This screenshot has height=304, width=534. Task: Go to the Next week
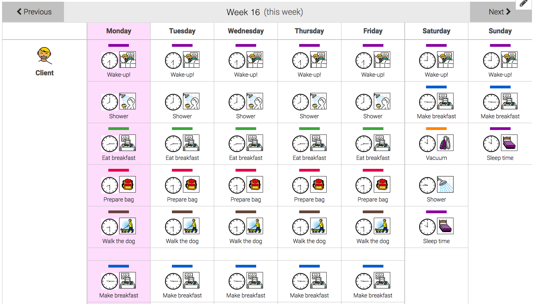tap(500, 12)
